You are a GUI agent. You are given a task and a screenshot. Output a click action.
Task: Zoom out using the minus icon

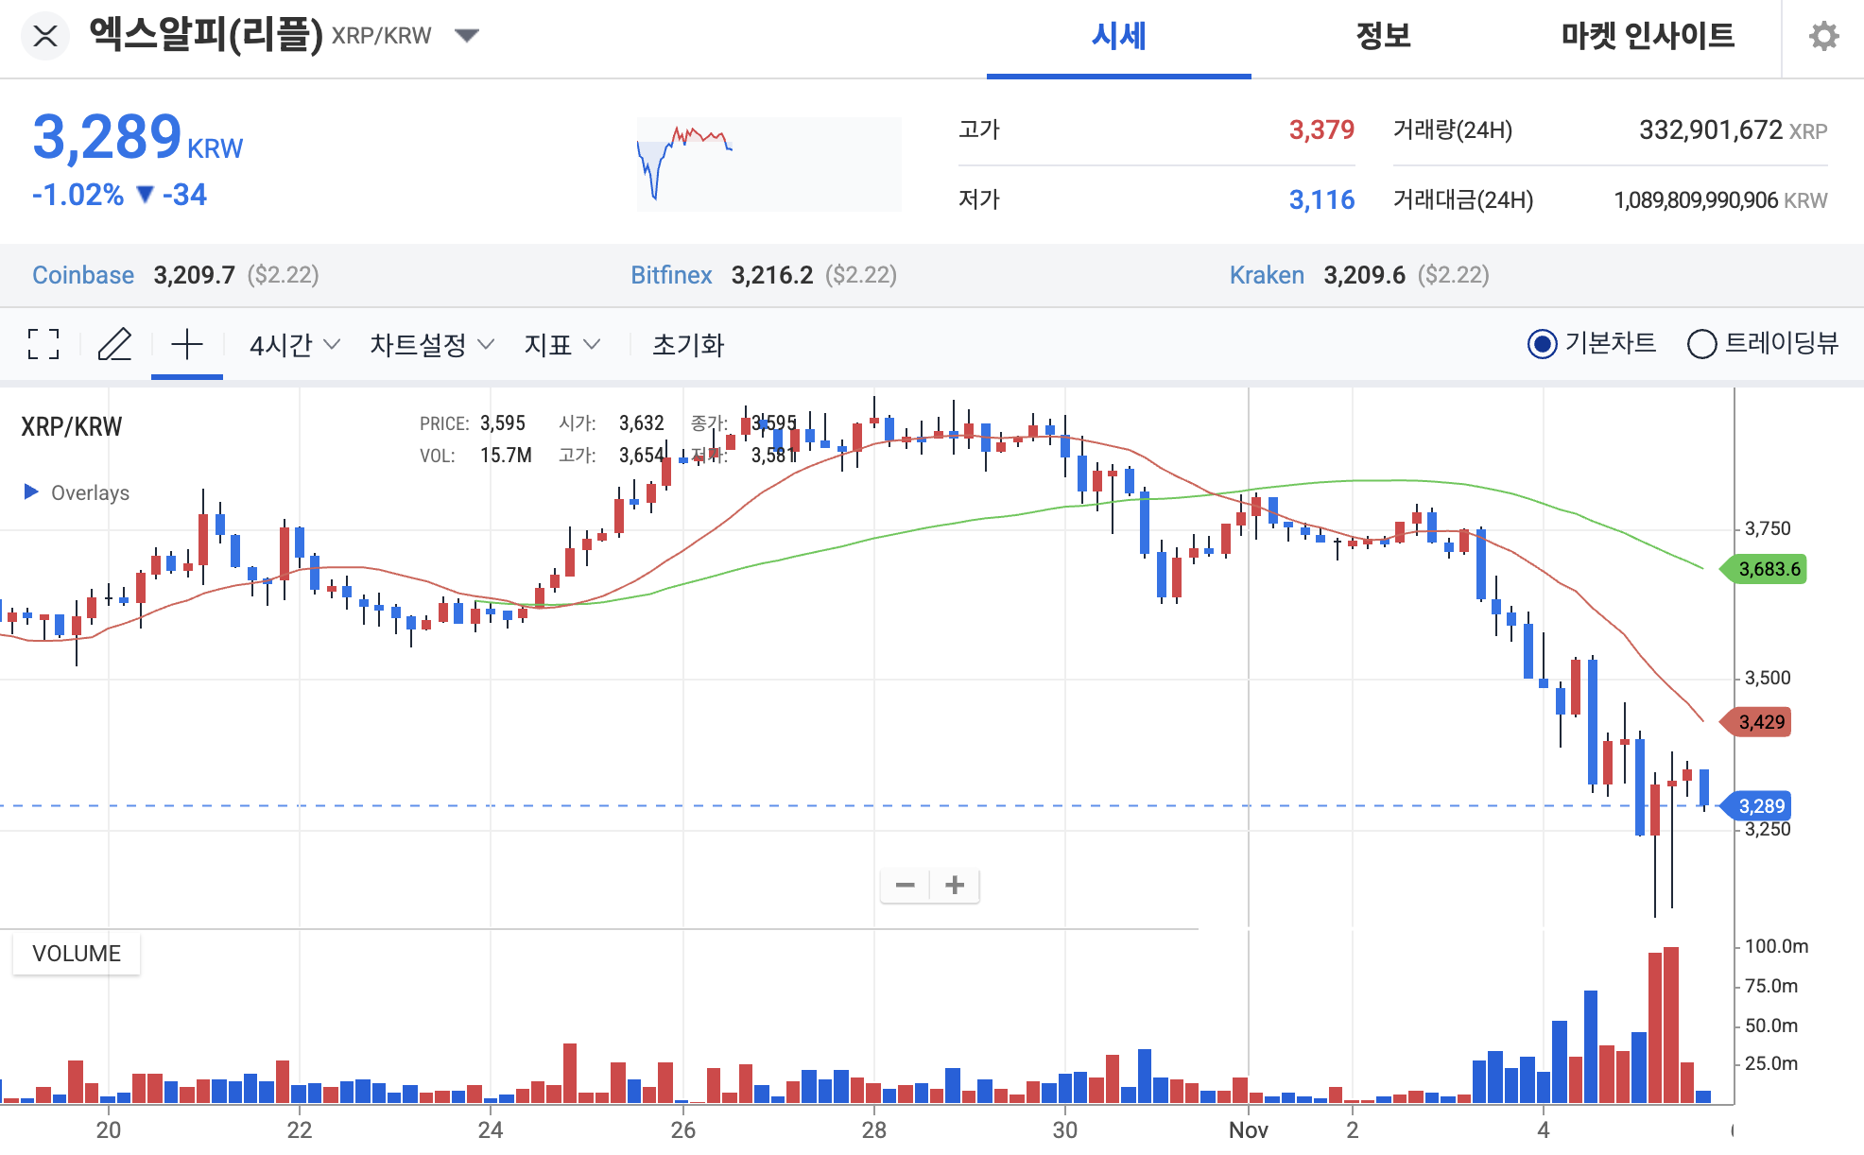906,885
